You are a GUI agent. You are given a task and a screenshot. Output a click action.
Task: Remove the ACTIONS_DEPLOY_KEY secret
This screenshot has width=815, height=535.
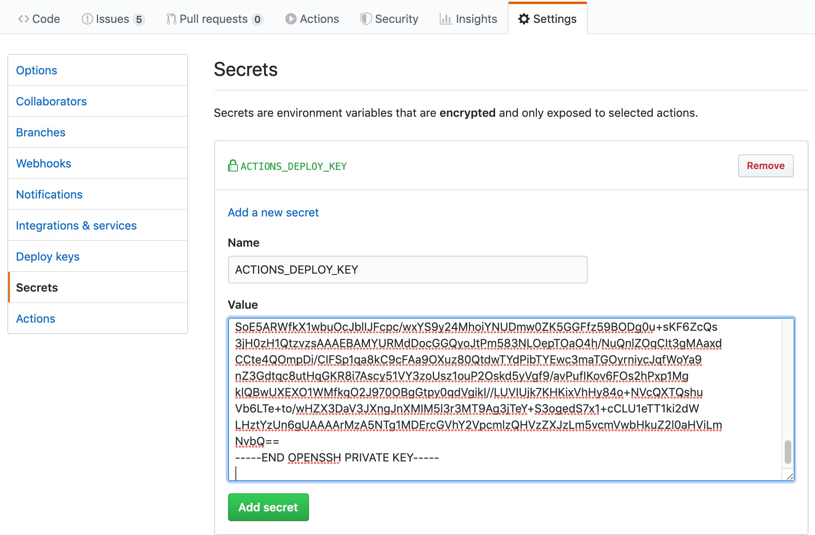pos(765,166)
